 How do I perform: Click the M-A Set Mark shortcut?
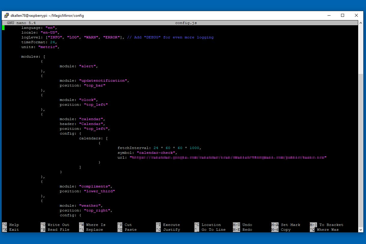tap(286, 225)
